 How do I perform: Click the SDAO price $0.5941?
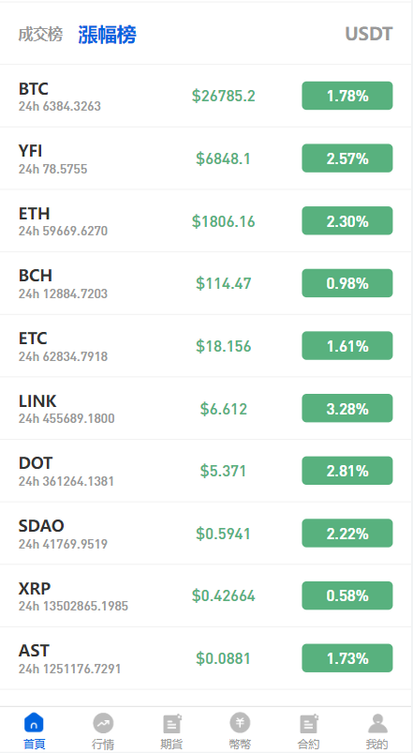(x=224, y=534)
